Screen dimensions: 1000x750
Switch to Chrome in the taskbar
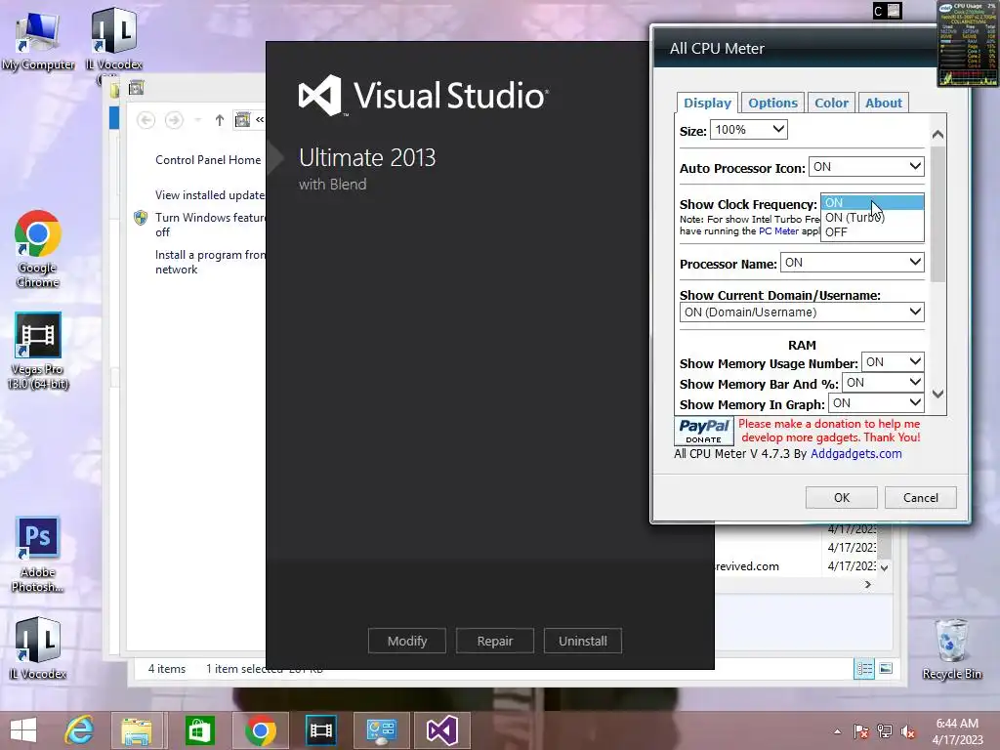(x=260, y=730)
